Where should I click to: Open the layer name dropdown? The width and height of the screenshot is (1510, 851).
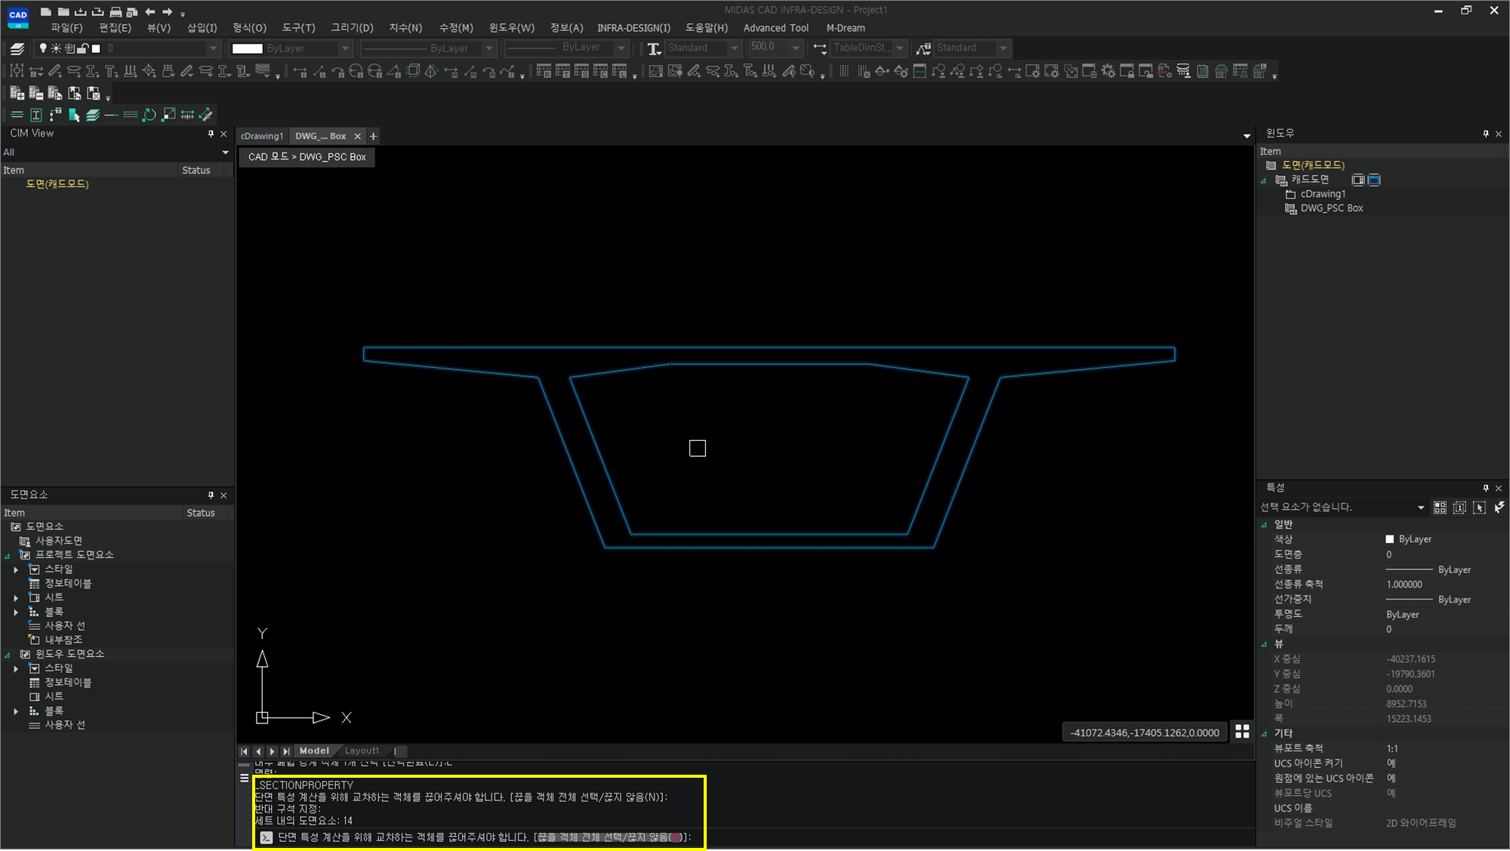213,48
